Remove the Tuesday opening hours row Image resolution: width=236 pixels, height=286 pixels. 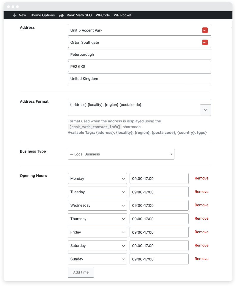(202, 192)
